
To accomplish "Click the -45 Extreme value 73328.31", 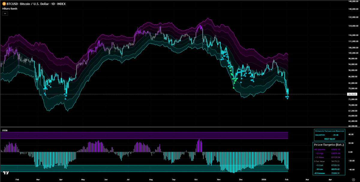I will tap(335, 173).
